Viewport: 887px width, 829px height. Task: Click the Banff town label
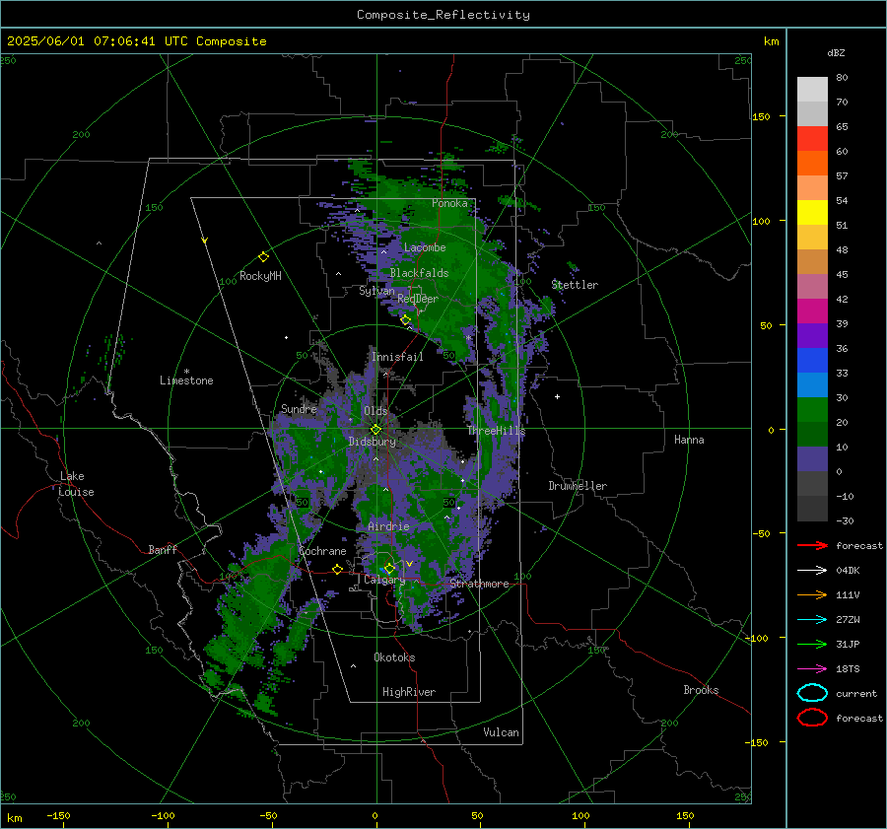coord(163,549)
